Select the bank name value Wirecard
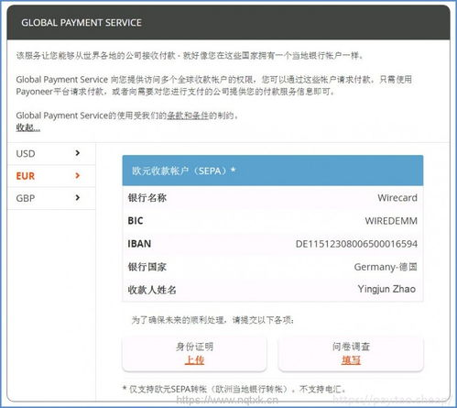The image size is (457, 408). tap(397, 198)
